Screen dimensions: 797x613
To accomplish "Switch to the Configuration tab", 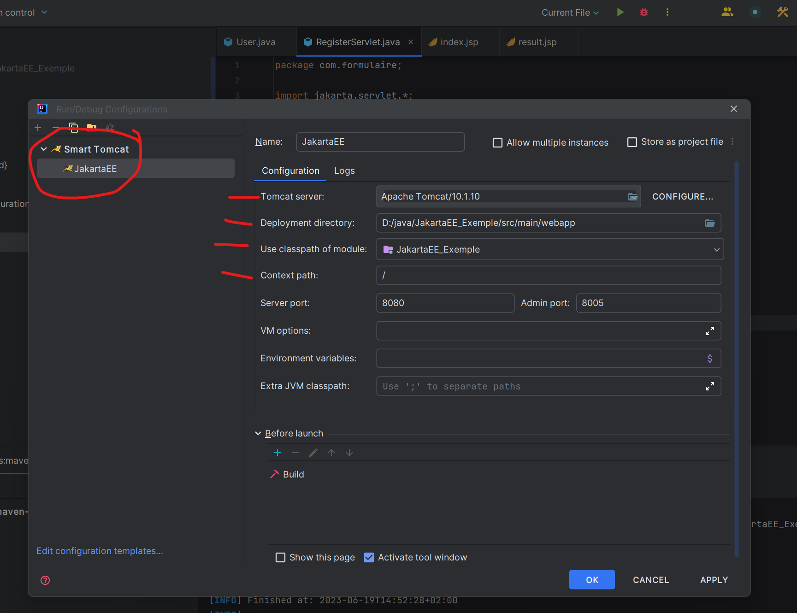I will tap(290, 171).
